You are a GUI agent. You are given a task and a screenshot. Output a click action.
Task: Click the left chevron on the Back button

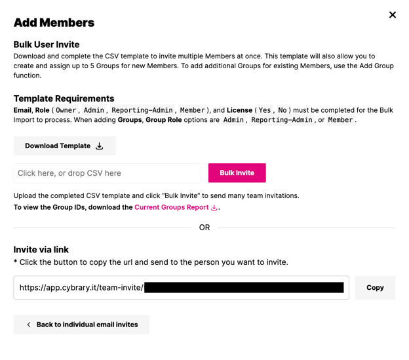pyautogui.click(x=29, y=325)
